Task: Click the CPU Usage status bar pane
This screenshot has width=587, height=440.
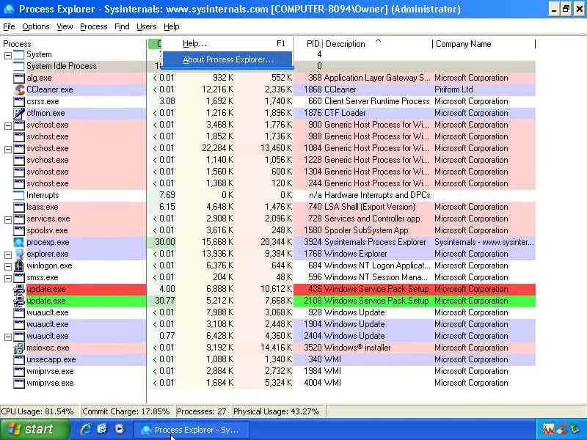Action: point(39,411)
